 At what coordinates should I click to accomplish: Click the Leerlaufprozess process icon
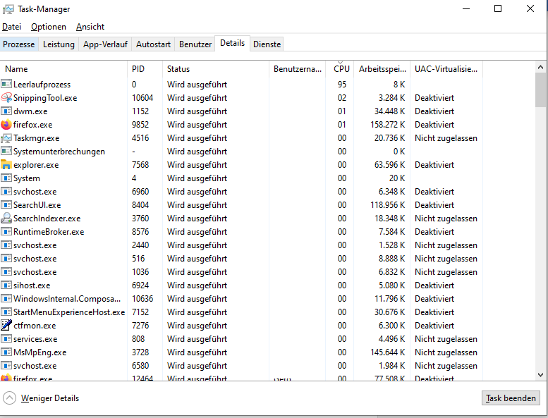(6, 84)
